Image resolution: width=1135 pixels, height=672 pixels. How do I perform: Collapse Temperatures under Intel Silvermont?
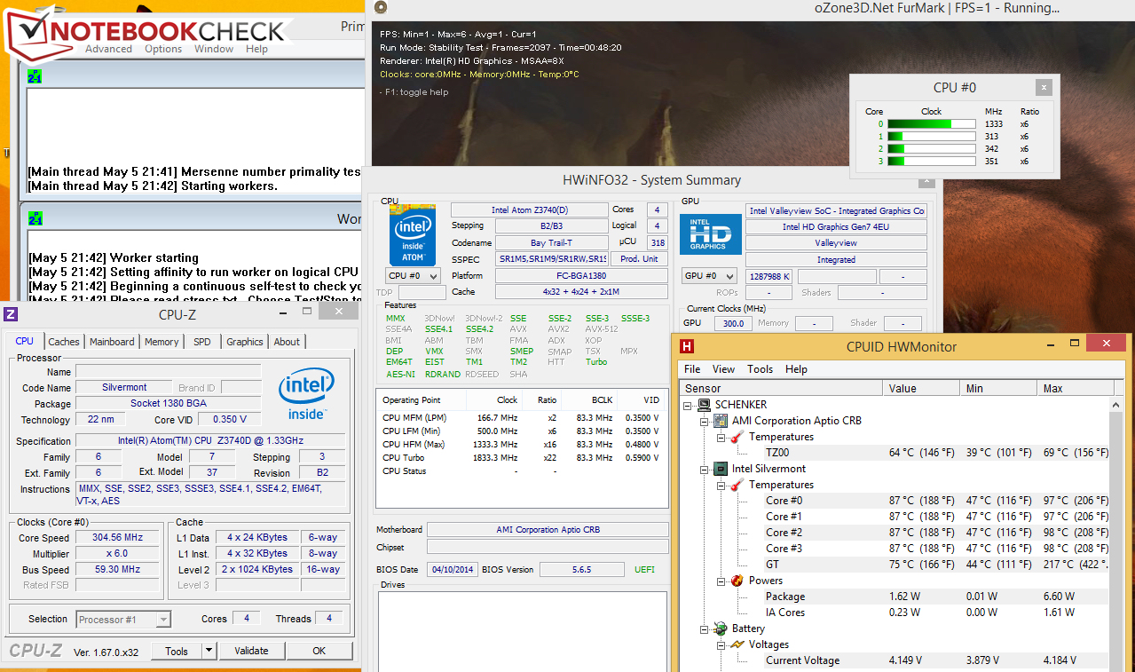click(x=720, y=485)
